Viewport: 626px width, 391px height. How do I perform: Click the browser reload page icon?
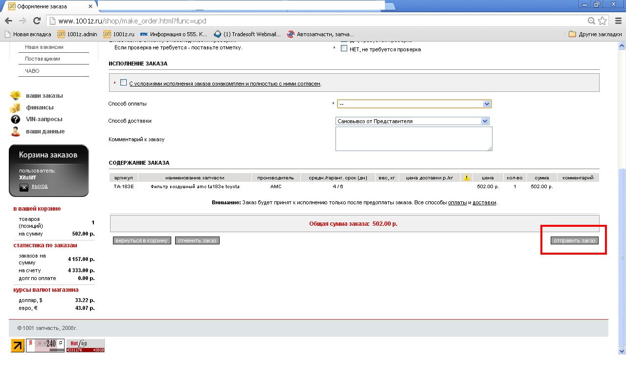point(37,21)
